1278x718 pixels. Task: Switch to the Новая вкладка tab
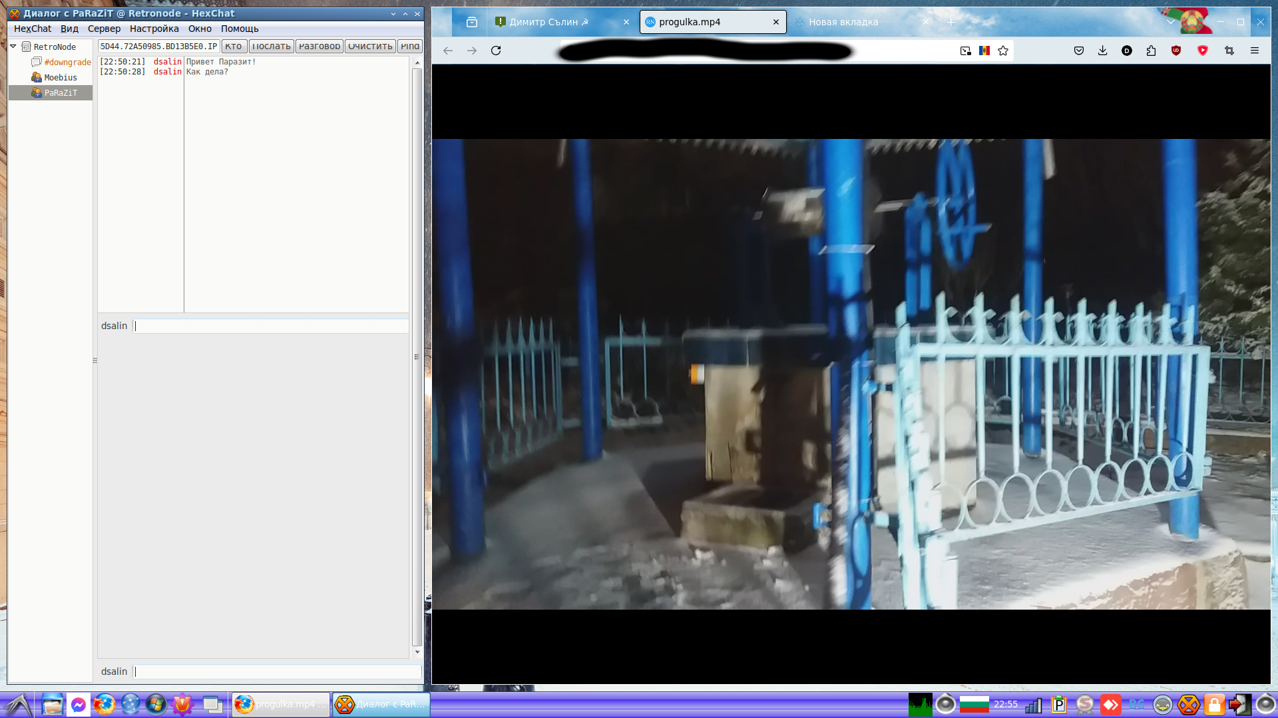pos(843,22)
